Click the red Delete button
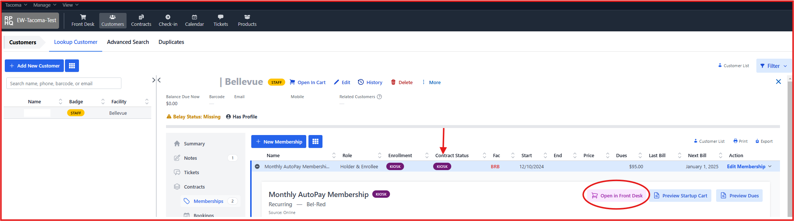 (x=402, y=82)
